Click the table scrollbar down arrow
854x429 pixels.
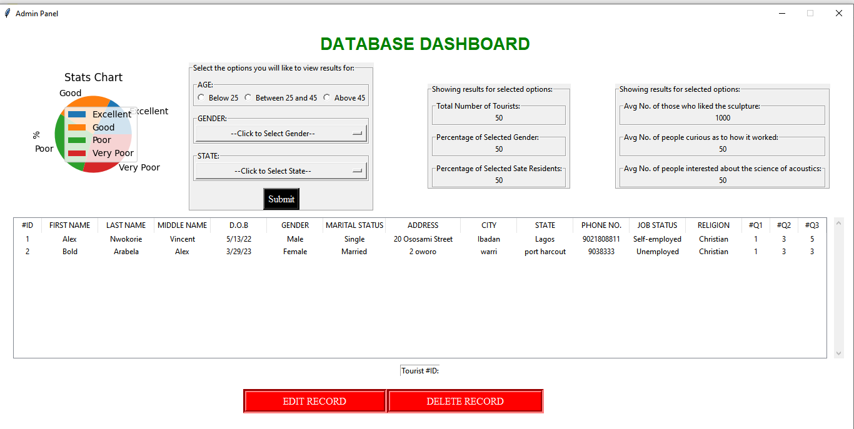[839, 353]
